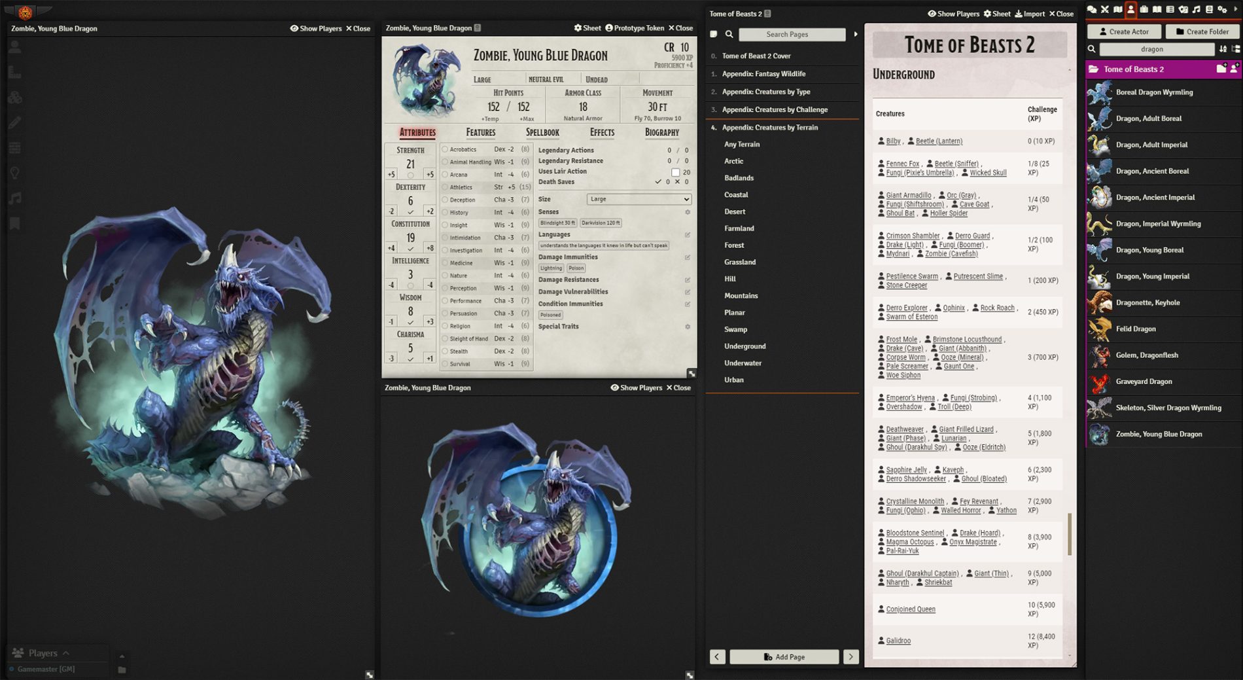
Task: Open the Playlists music-note tab
Action: pos(1197,9)
